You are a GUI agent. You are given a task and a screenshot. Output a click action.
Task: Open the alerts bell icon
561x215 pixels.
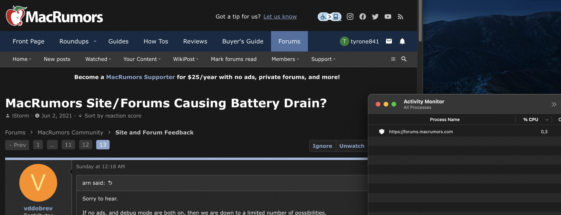click(402, 41)
